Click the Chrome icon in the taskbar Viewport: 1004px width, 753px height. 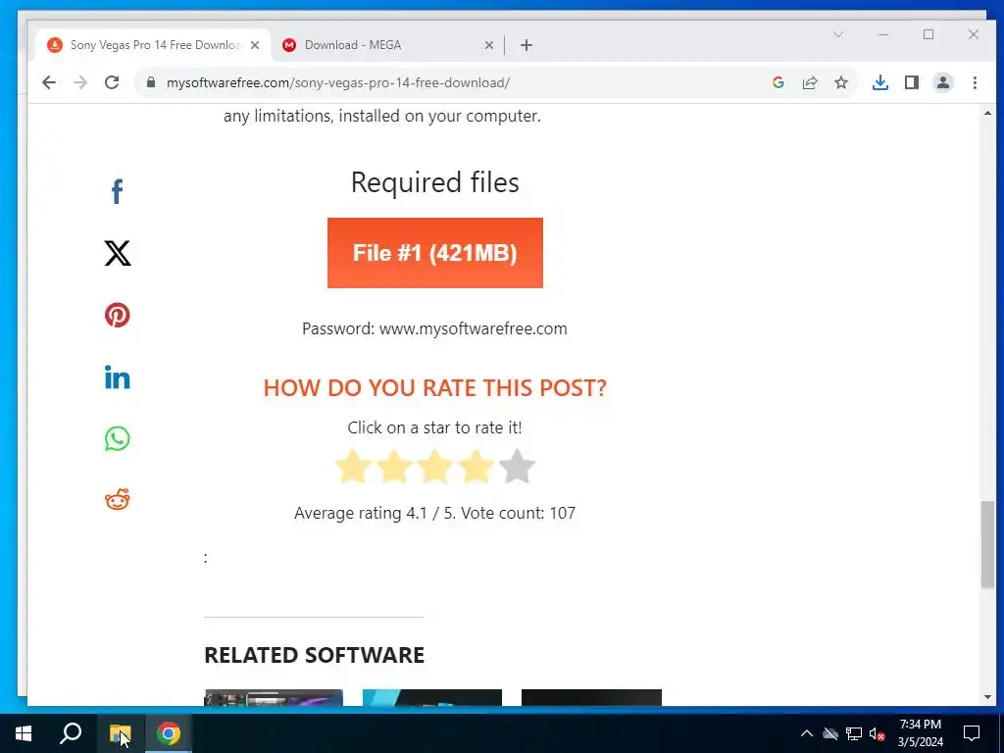(x=169, y=733)
